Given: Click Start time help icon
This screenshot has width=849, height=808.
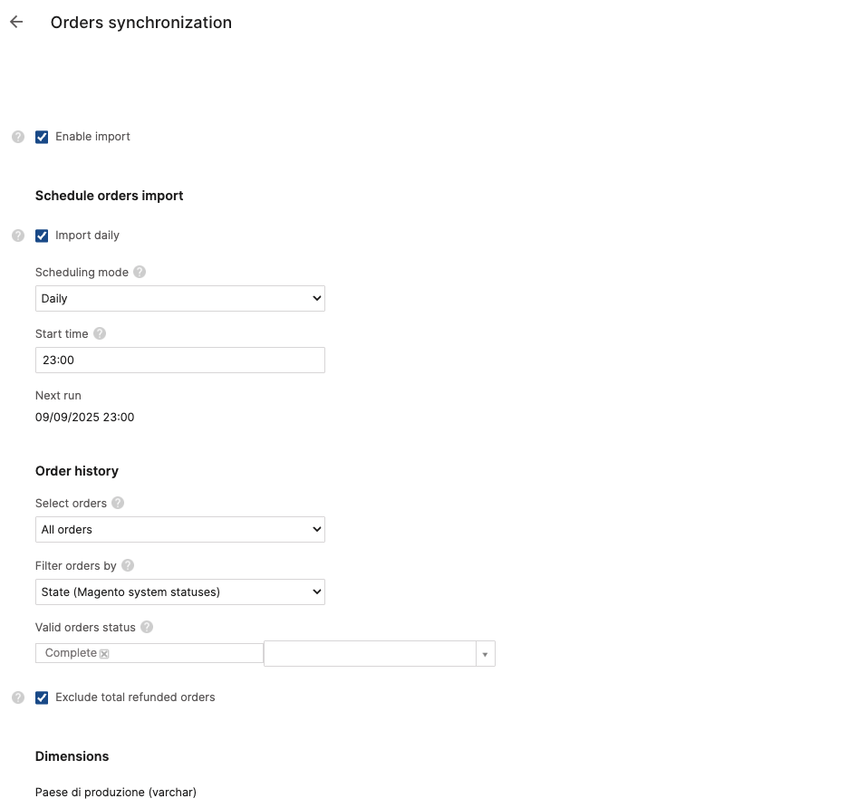Looking at the screenshot, I should (100, 333).
